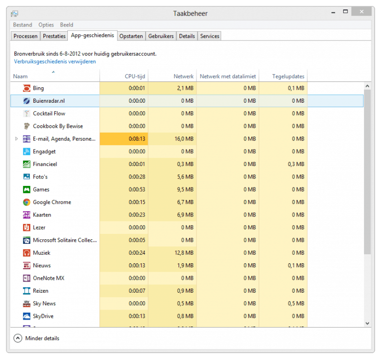Click the Reizen app icon
Viewport: 383px width, 361px height.
click(26, 291)
